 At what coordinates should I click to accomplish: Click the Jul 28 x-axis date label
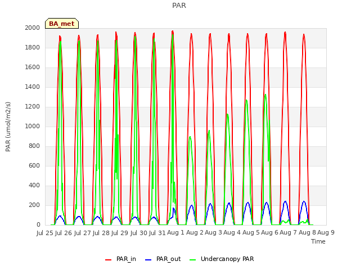(x=101, y=233)
